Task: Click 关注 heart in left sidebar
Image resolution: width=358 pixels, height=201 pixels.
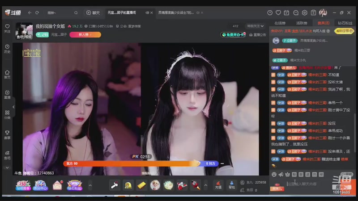Action: 7,29
